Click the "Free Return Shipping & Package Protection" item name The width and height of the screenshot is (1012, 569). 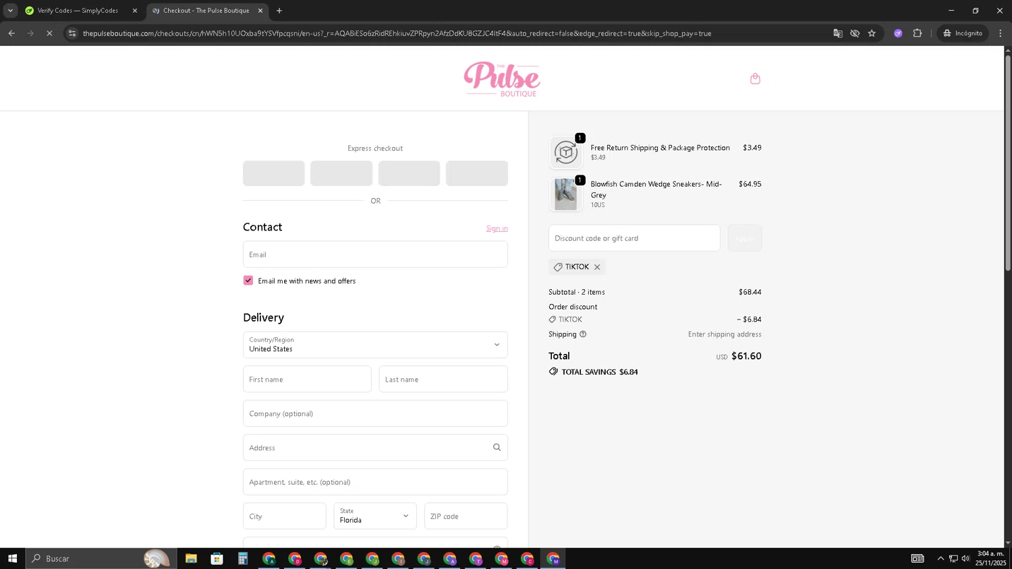pos(660,148)
